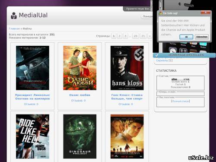The width and height of the screenshot is (216, 162).
Task: Open the Оазис любви title link
Action: tap(79, 95)
